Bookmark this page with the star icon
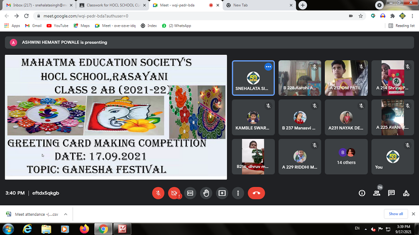This screenshot has height=235, width=419. tap(360, 16)
